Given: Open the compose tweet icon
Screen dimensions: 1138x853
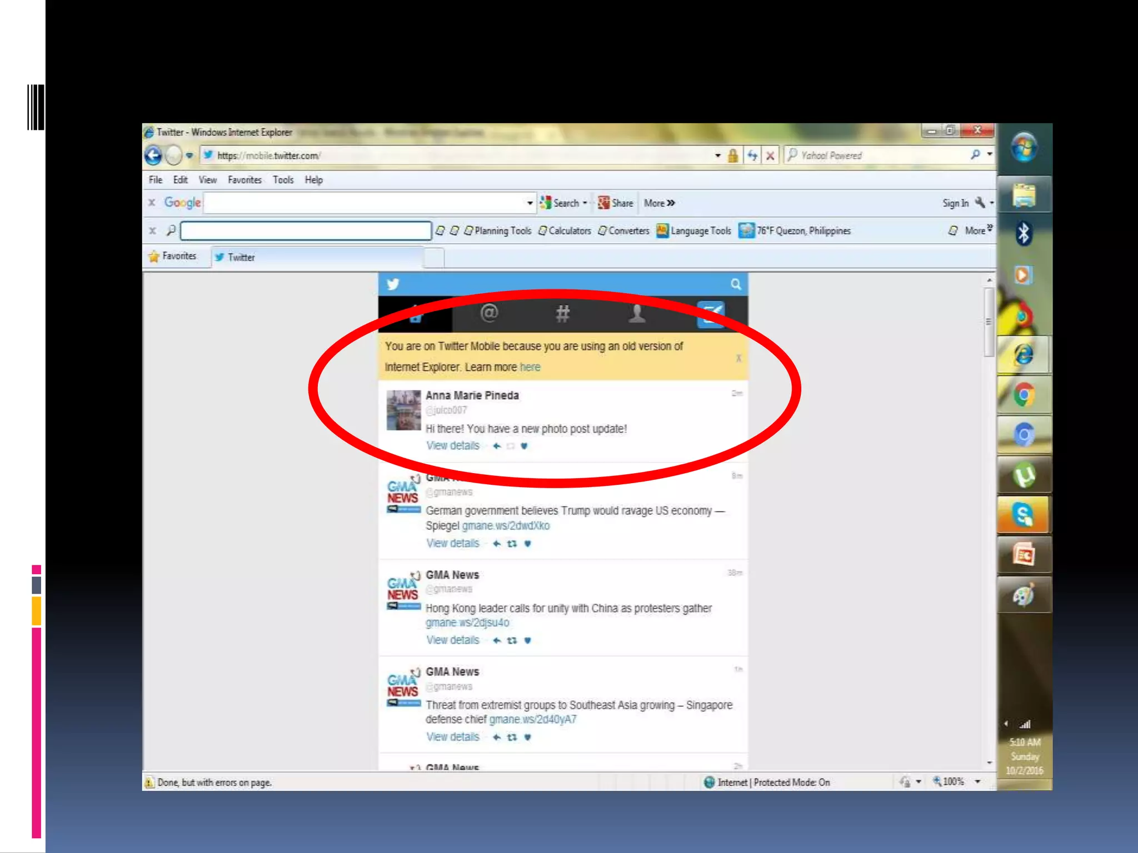Looking at the screenshot, I should 711,314.
